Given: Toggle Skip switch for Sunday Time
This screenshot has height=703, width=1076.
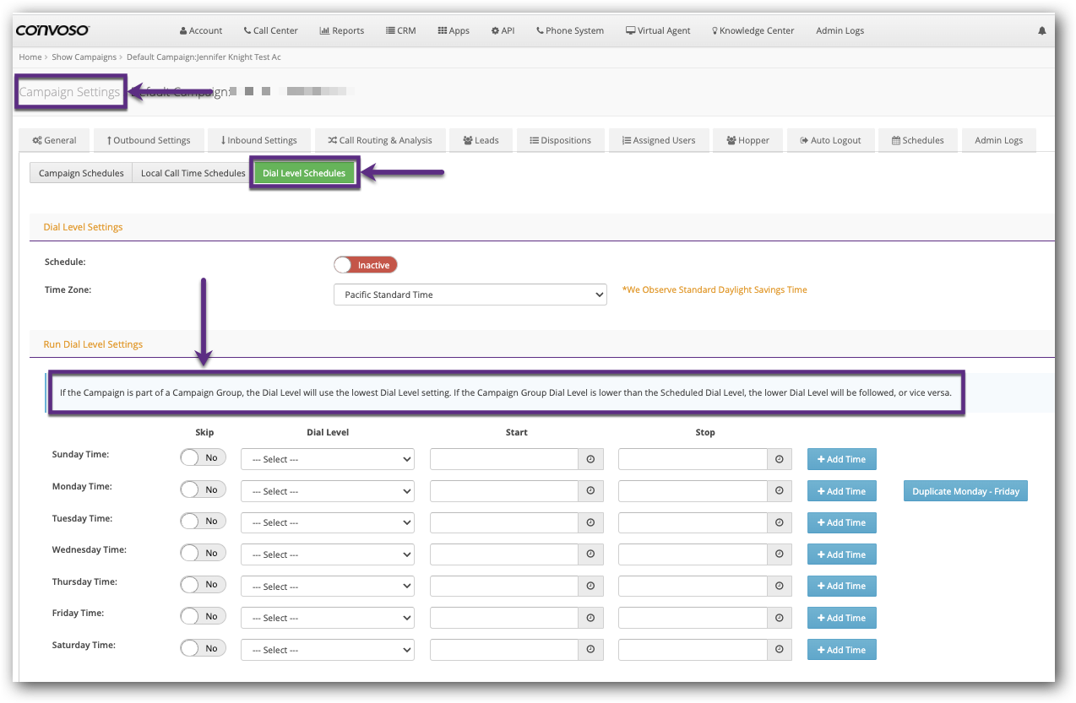Looking at the screenshot, I should click(203, 457).
